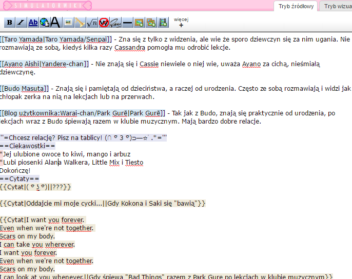This screenshot has height=279, width=352.
Task: Add a gallery with the stacked pictures icon
Action: [x=151, y=23]
